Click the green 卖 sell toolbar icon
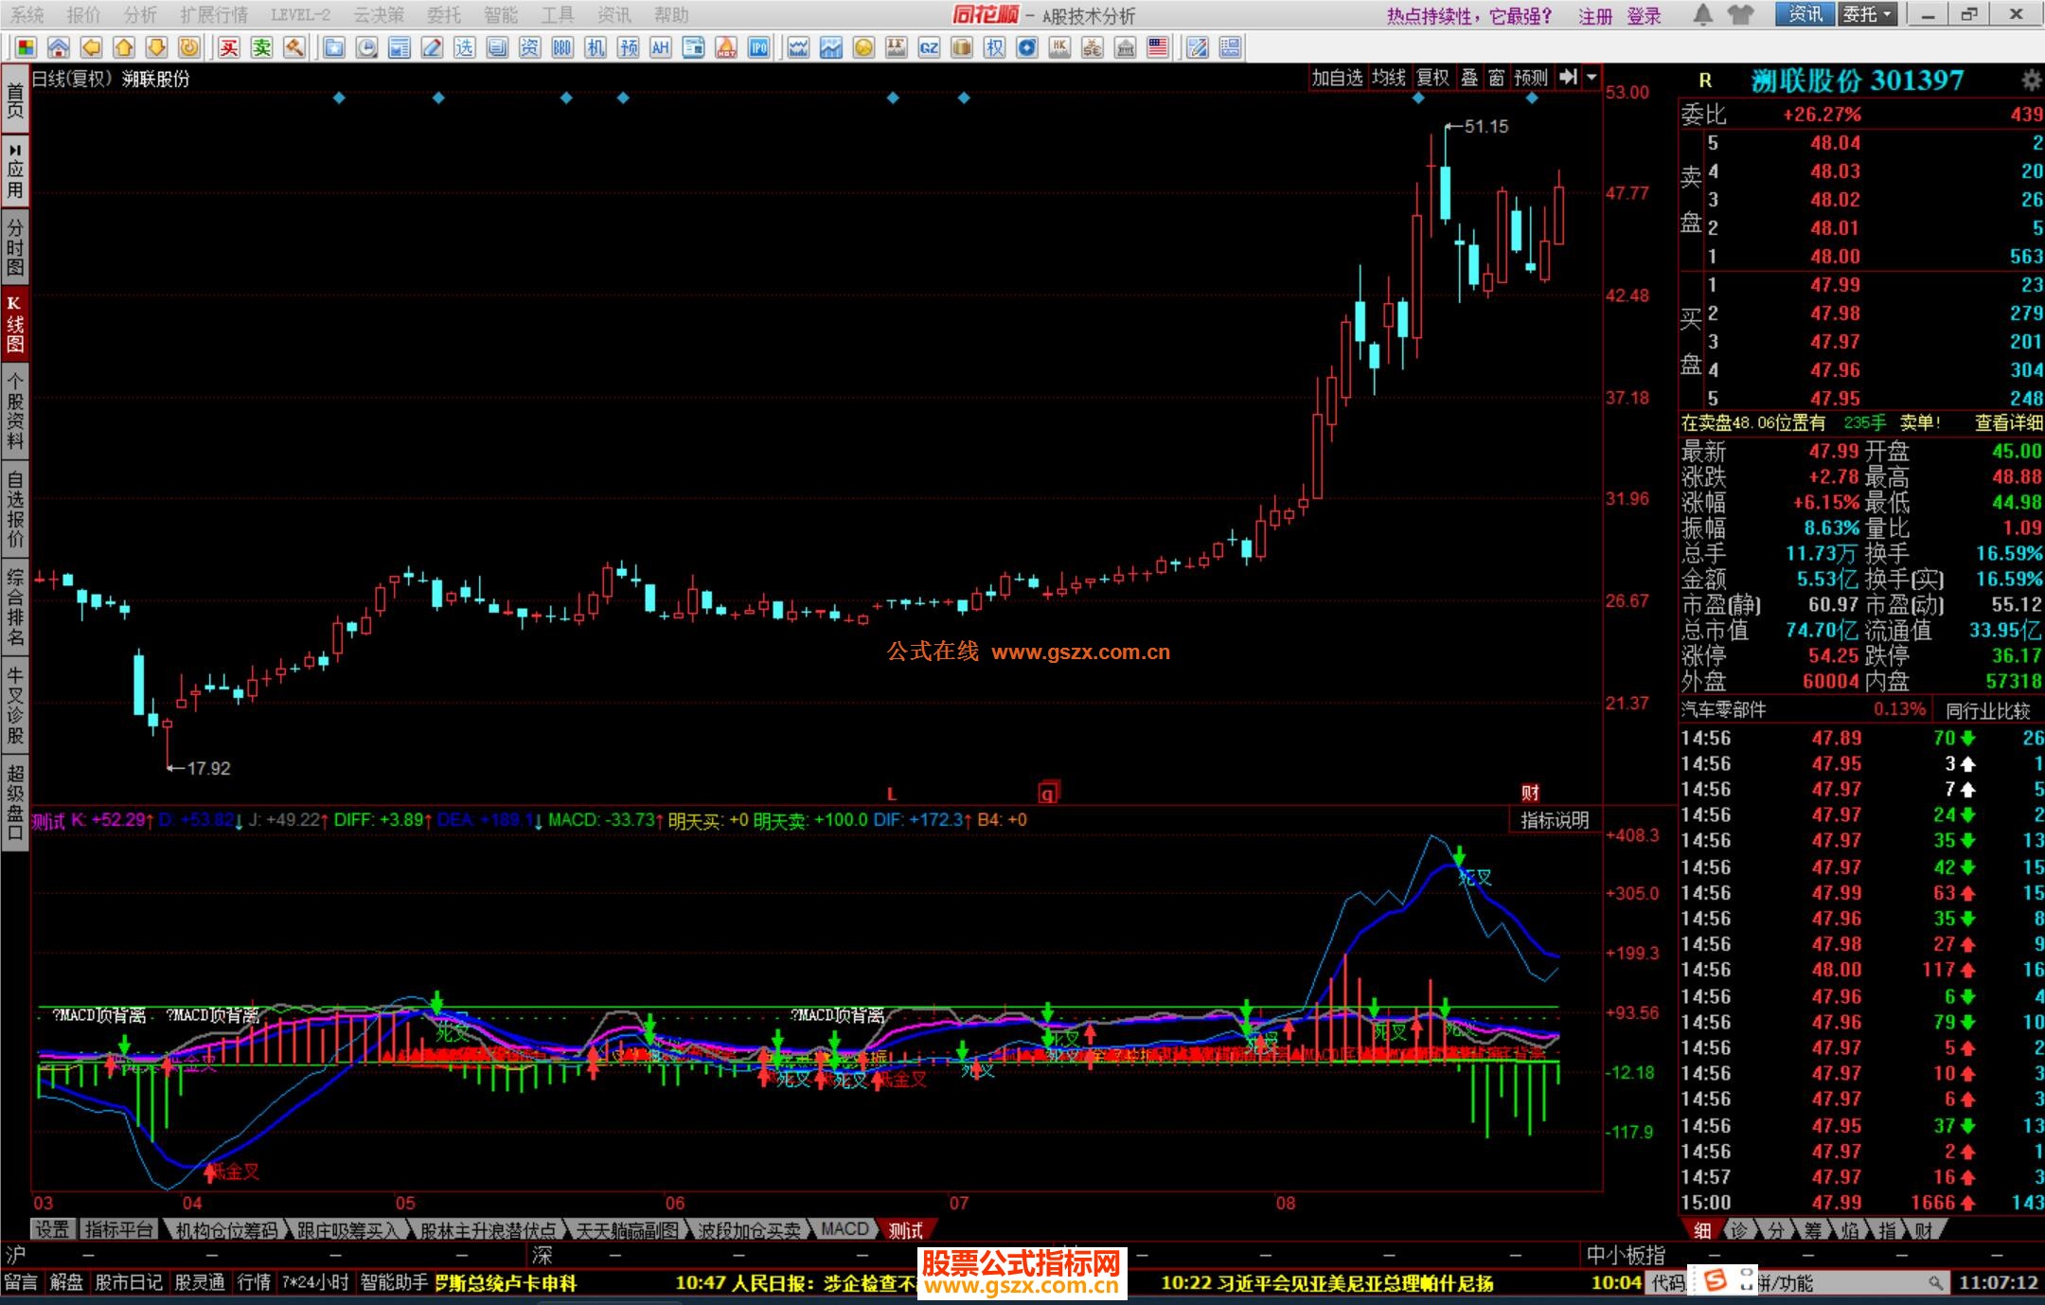The height and width of the screenshot is (1305, 2045). pos(261,47)
